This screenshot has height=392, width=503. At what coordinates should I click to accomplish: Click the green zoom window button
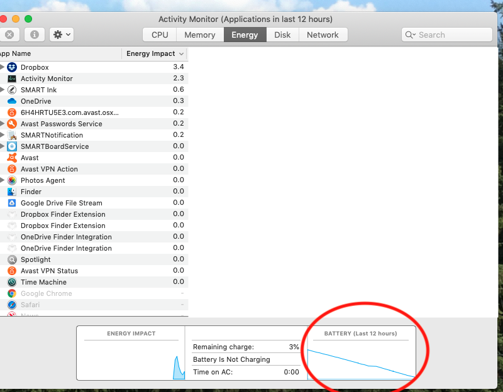tap(28, 19)
